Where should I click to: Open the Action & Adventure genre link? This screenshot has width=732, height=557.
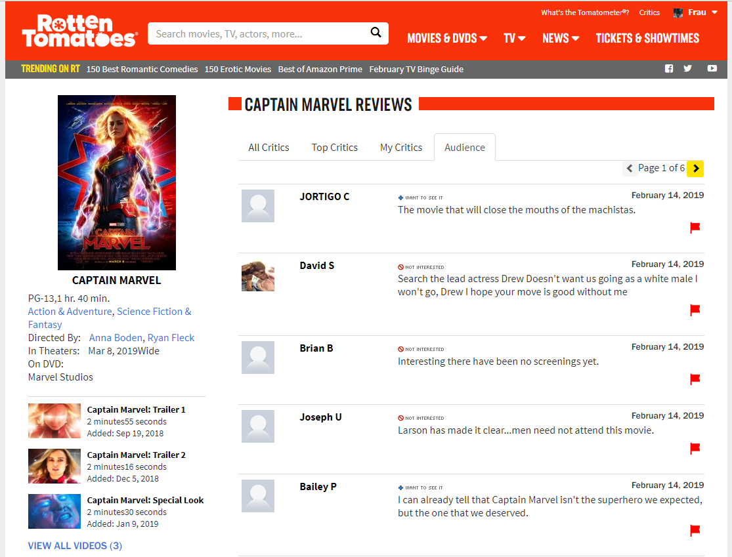(70, 312)
